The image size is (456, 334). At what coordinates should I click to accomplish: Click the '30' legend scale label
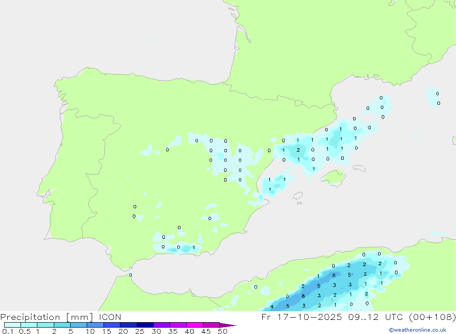156,331
